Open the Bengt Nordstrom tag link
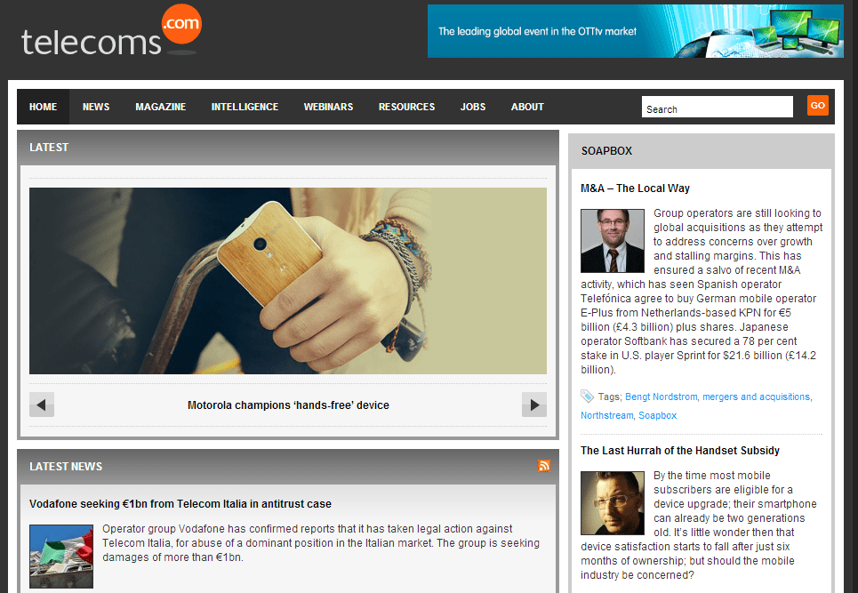The image size is (858, 593). click(661, 397)
